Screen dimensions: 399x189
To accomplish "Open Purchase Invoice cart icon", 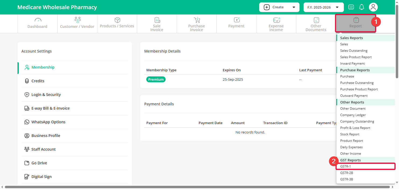I will 197,20.
